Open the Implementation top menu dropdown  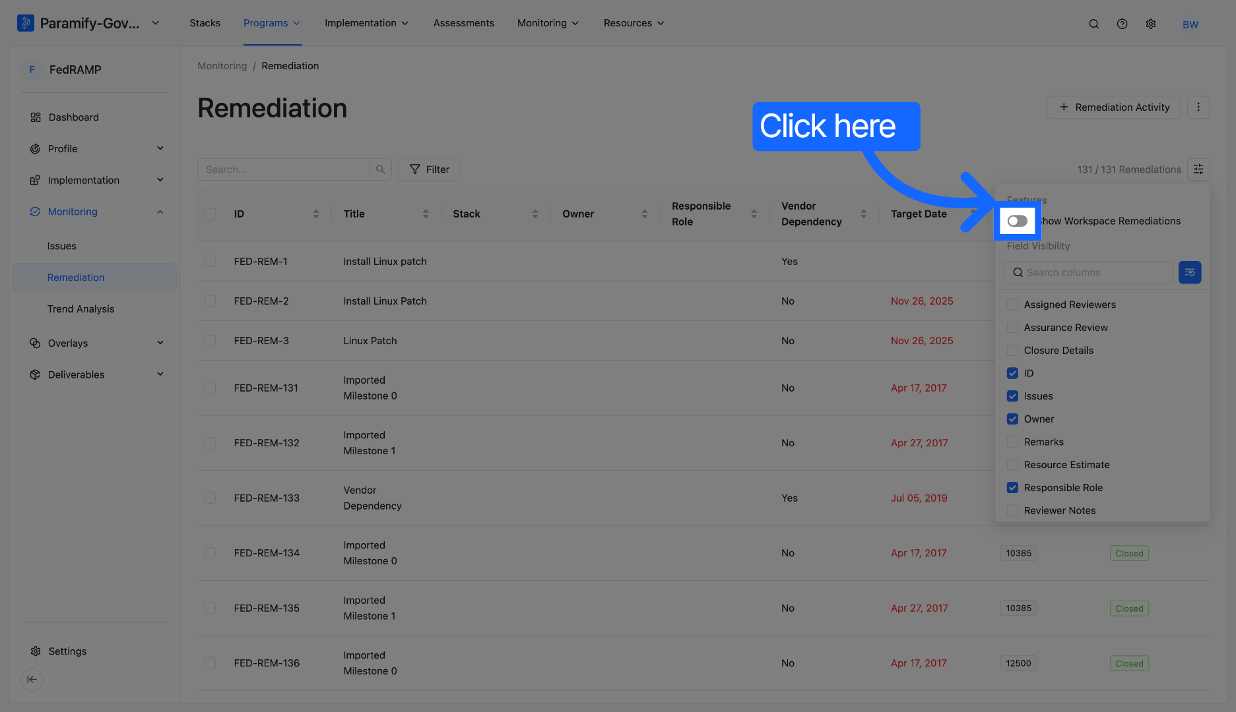(366, 23)
